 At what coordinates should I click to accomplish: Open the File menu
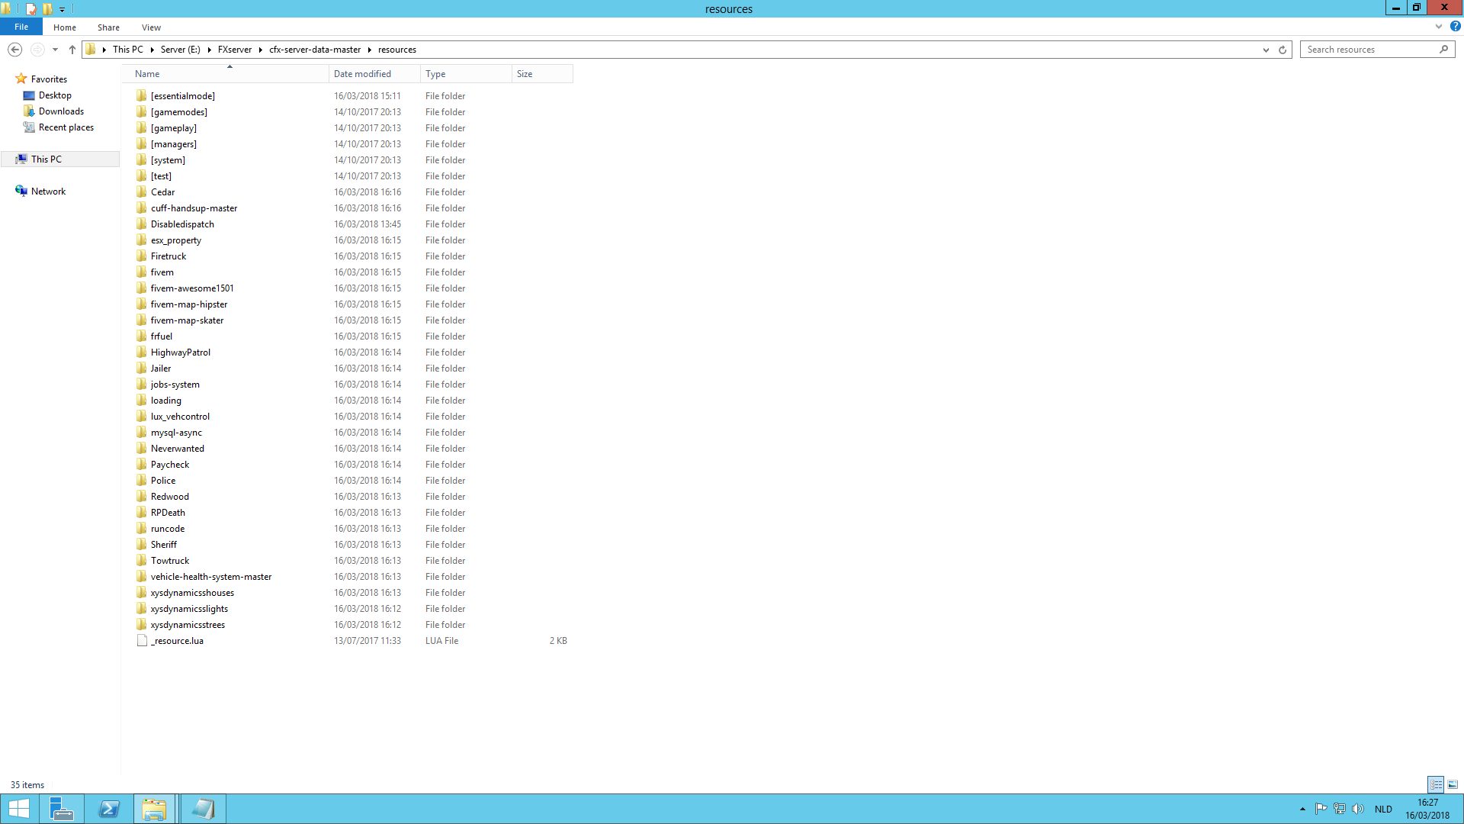point(21,27)
